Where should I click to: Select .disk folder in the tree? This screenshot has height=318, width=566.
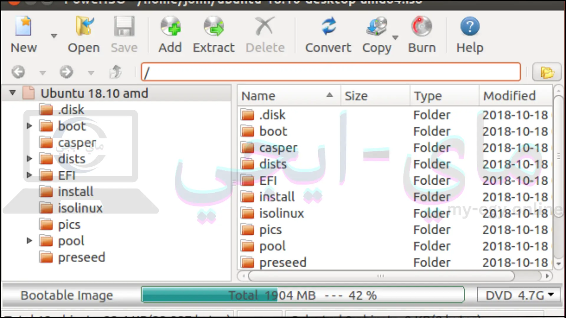(71, 110)
